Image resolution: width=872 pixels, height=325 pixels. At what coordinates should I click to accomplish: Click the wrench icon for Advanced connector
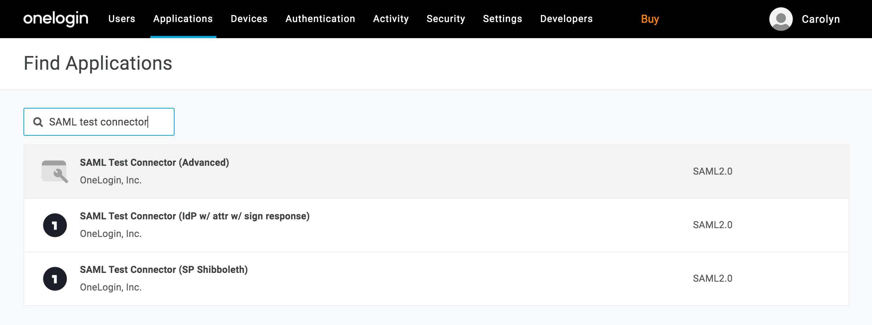(x=55, y=171)
